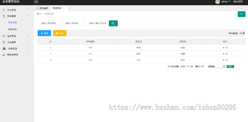248x122 pixels.
Task: Delete the 应化 class row
Action: (x=227, y=54)
